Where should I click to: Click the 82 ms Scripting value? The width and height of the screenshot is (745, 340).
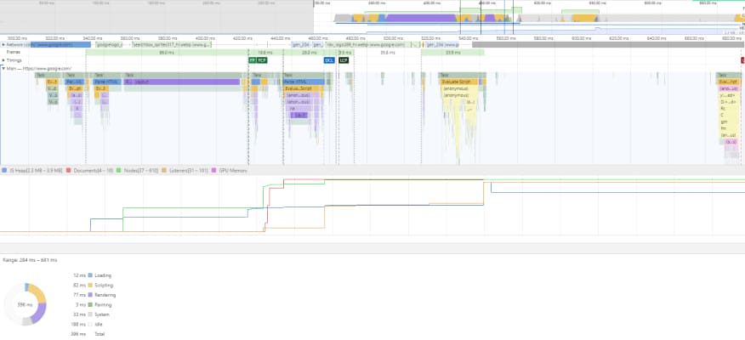click(x=79, y=285)
